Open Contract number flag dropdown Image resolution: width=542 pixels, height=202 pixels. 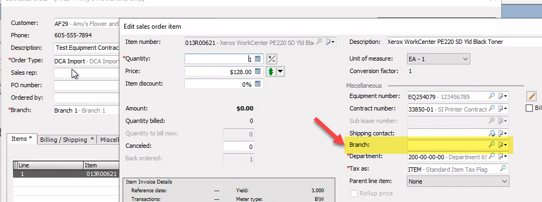coord(502,109)
